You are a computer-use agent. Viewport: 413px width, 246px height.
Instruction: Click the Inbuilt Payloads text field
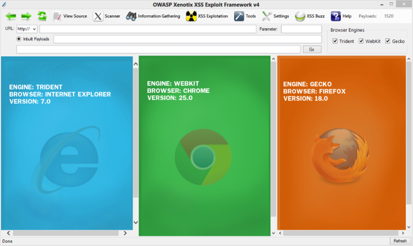click(x=187, y=39)
